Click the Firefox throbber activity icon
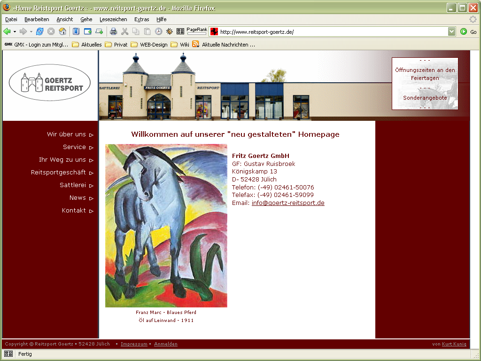481x361 pixels. 473,19
